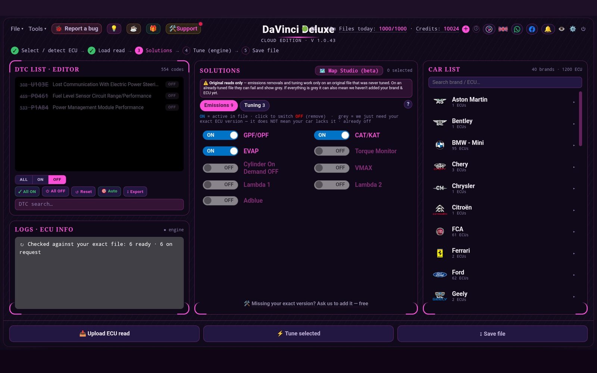597x373 pixels.
Task: Click the Chery brand logo
Action: 440,166
